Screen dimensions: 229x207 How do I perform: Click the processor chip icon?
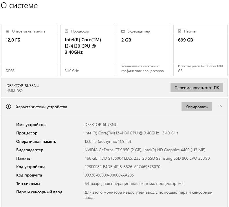pyautogui.click(x=67, y=31)
